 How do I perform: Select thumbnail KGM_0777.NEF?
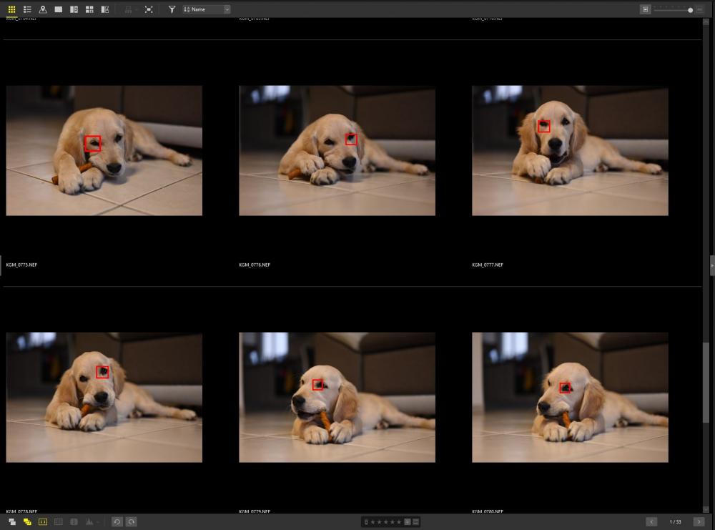coord(570,150)
